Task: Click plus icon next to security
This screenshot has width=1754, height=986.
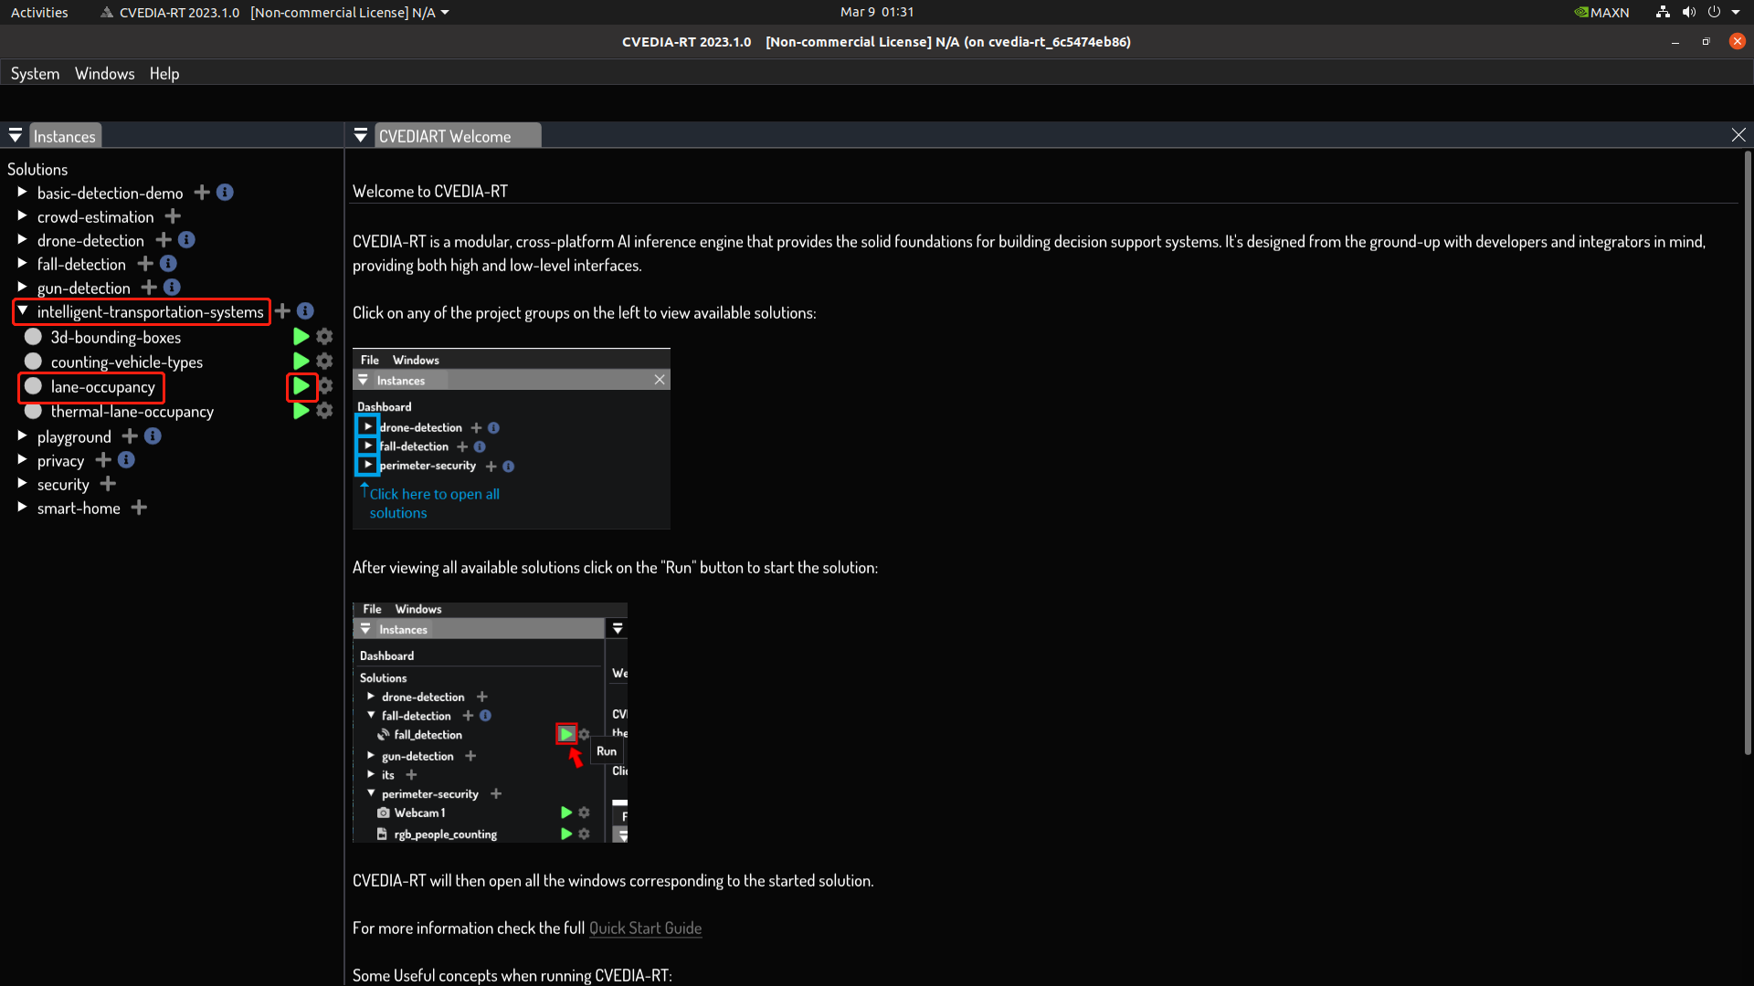Action: click(108, 484)
